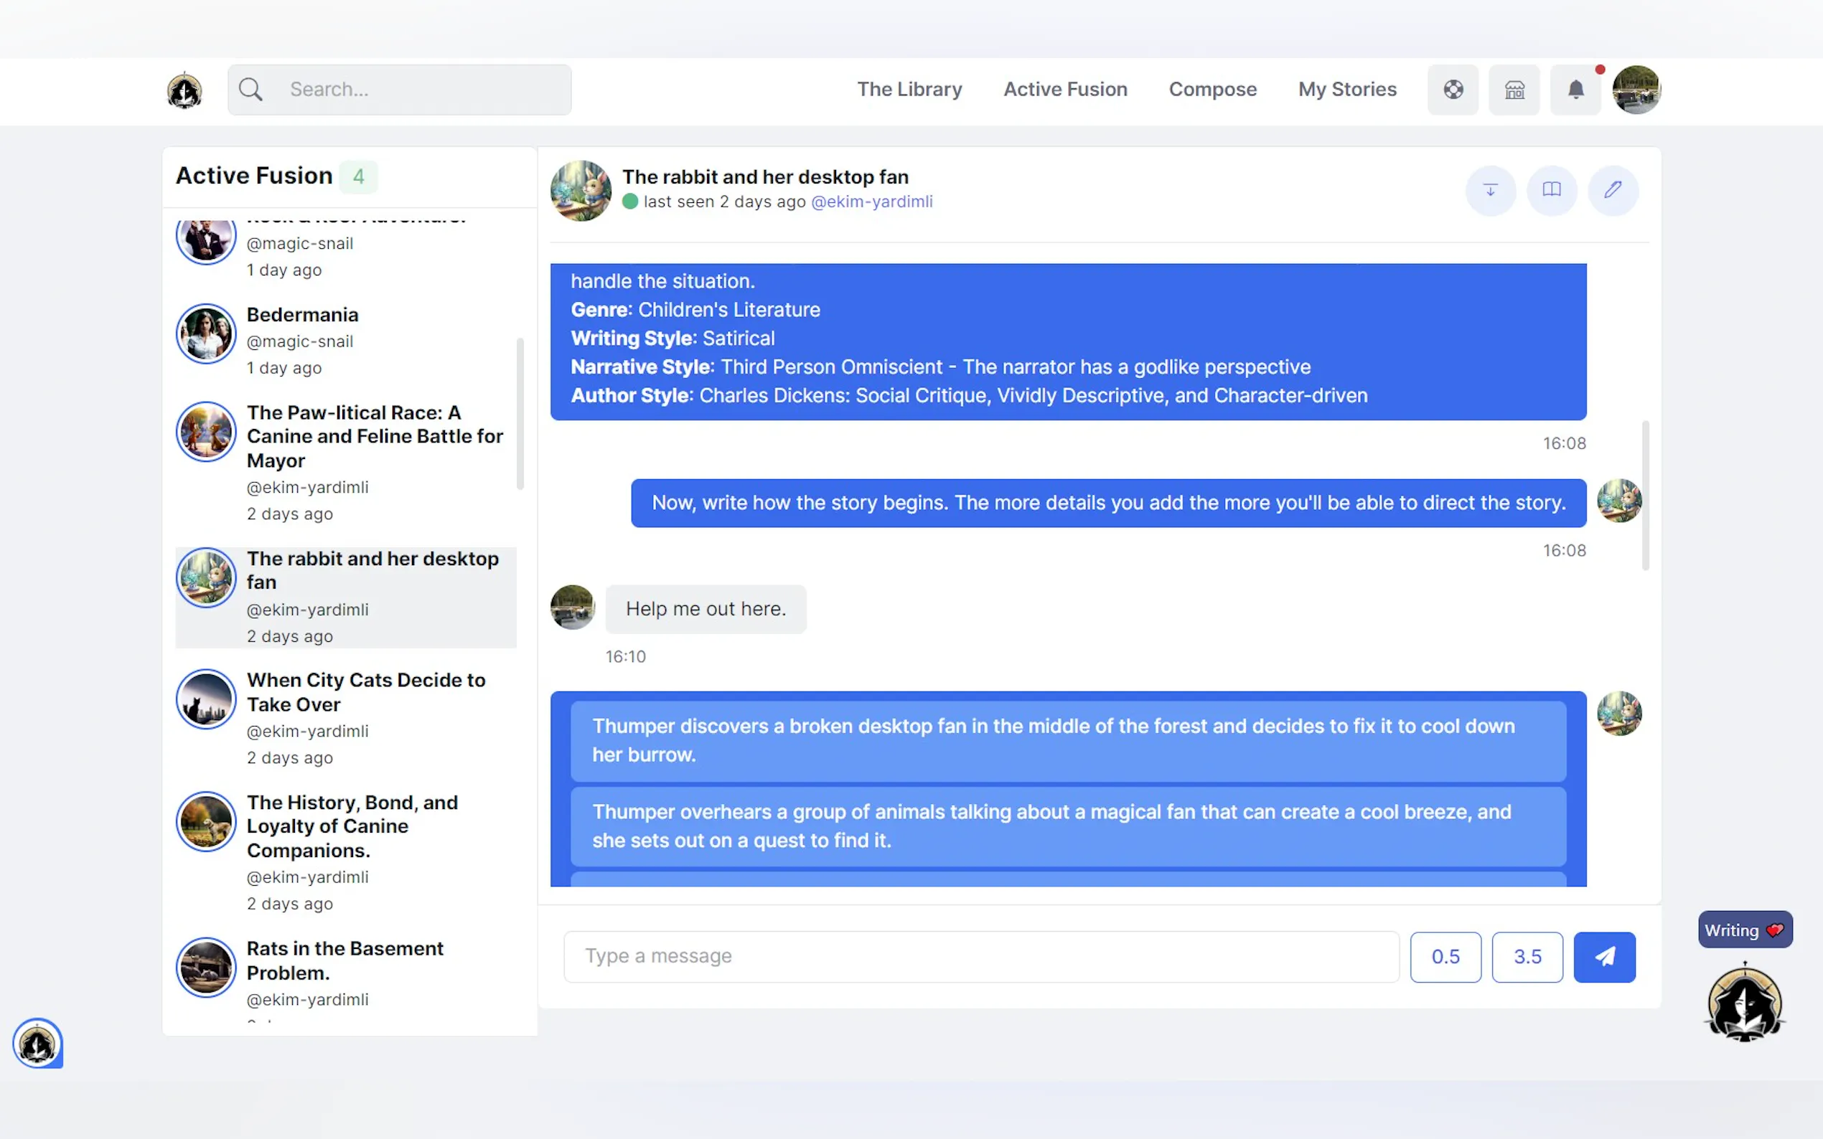
Task: Select the 0.5 model option button
Action: click(1445, 956)
